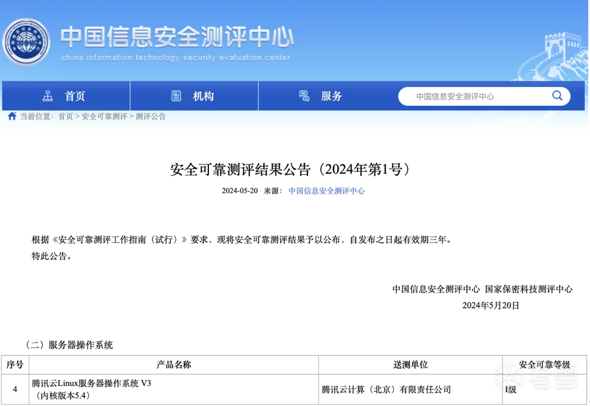Click the signature line 国家保密科技测评中心

click(x=529, y=289)
